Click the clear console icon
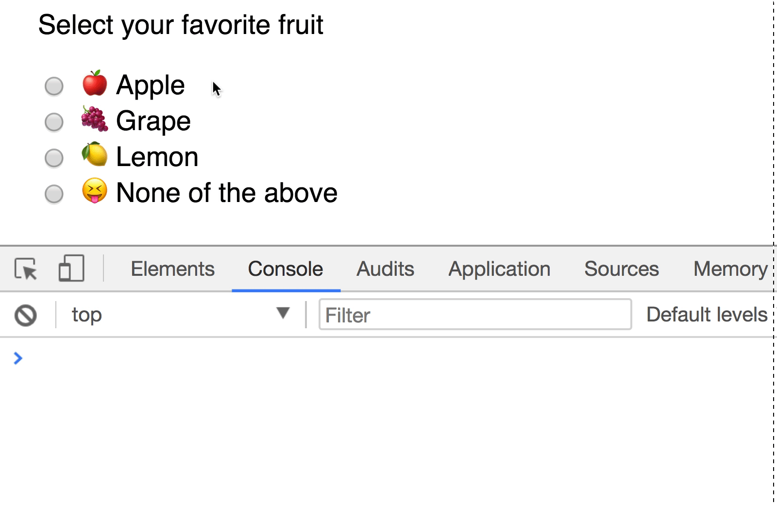777x505 pixels. point(25,315)
